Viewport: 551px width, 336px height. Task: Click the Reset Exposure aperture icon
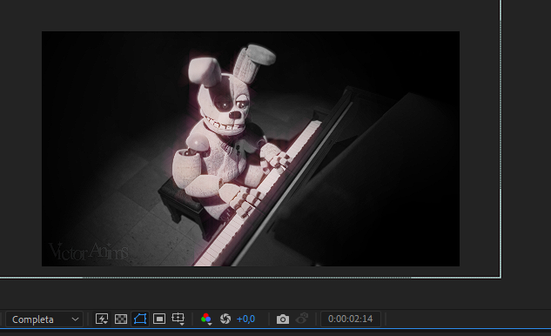tap(225, 319)
